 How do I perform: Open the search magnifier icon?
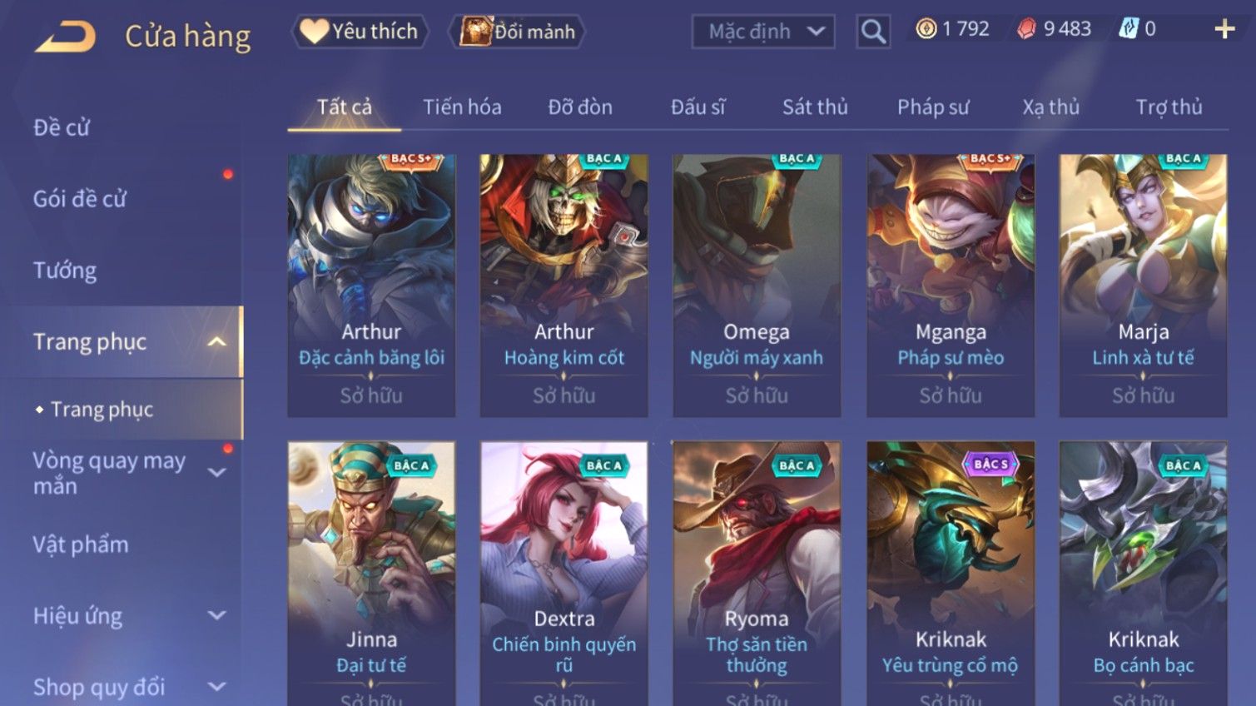click(873, 32)
